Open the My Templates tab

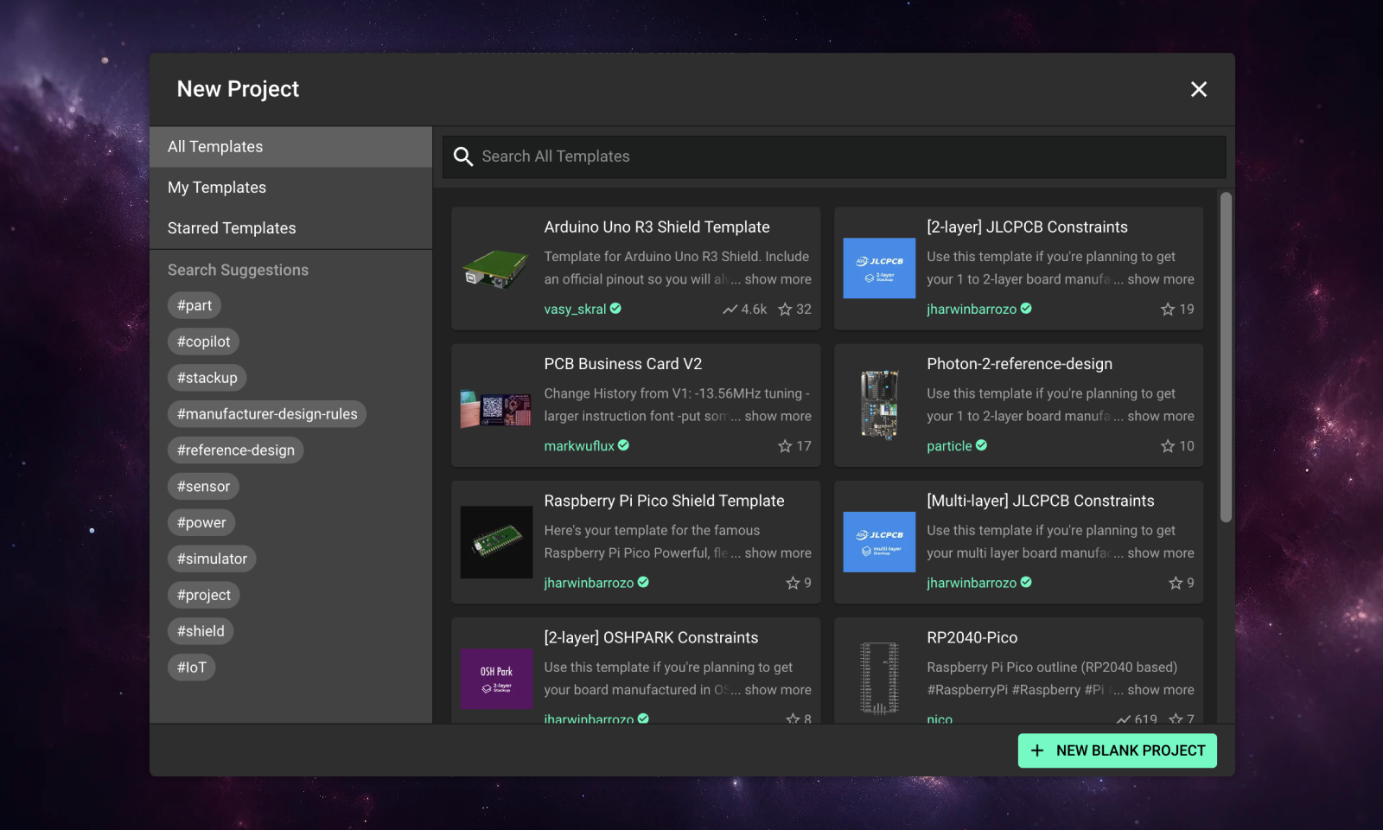pos(290,188)
